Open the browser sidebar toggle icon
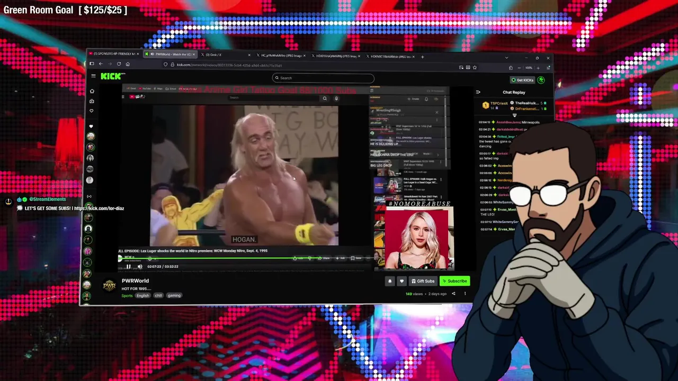The image size is (678, 381). pyautogui.click(x=92, y=64)
